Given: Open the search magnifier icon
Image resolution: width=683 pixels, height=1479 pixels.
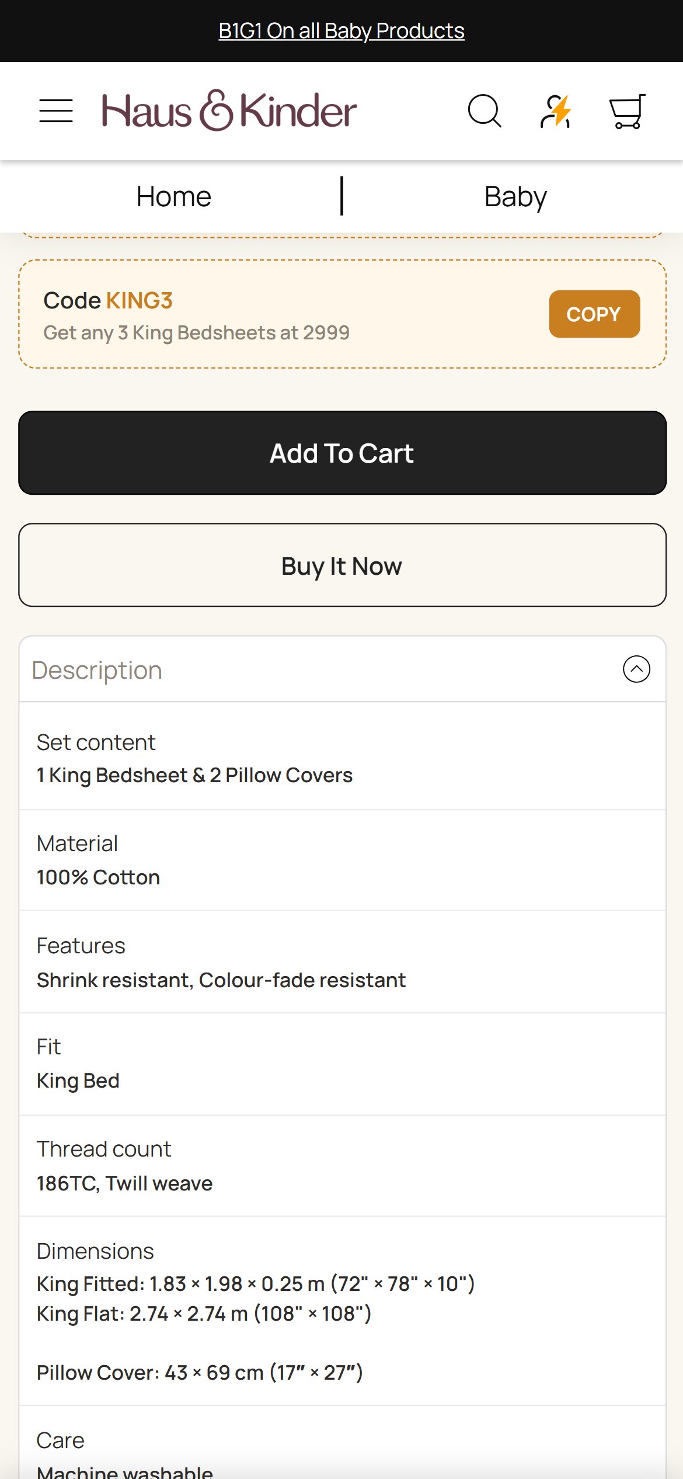Looking at the screenshot, I should coord(485,110).
